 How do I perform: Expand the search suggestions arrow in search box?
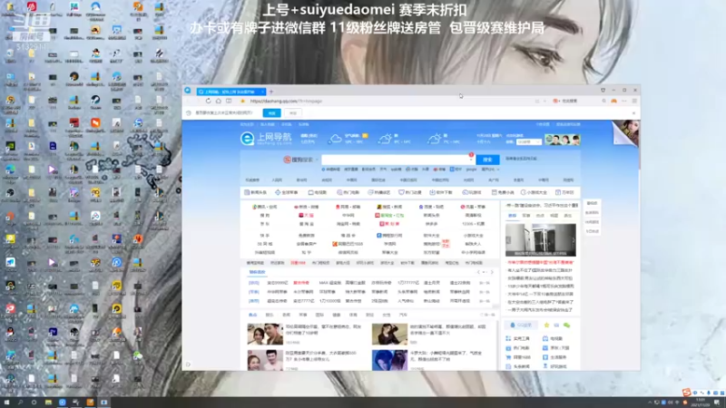[471, 160]
